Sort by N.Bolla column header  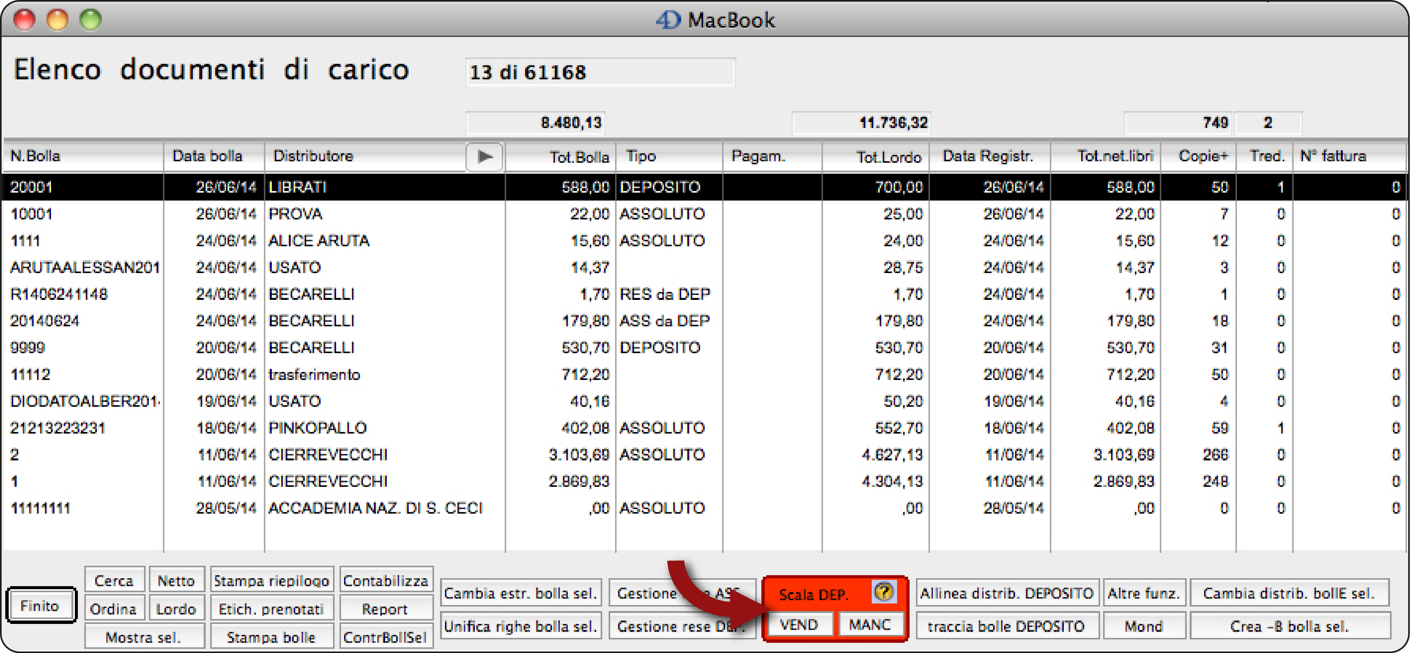[84, 156]
